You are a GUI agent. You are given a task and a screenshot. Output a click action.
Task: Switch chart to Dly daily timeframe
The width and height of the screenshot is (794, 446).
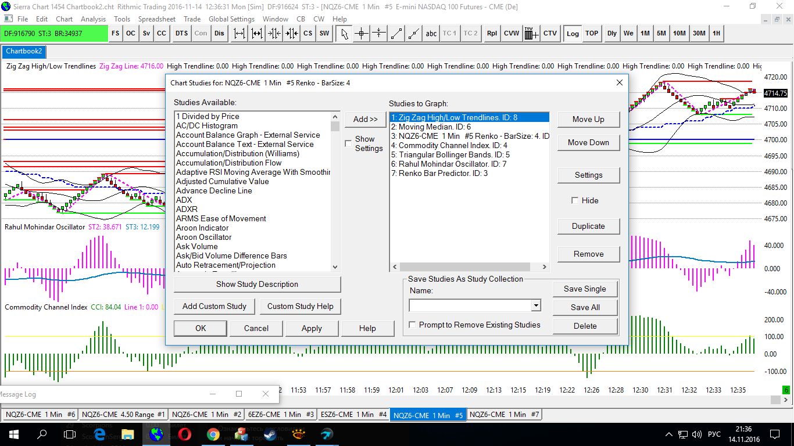pyautogui.click(x=612, y=33)
